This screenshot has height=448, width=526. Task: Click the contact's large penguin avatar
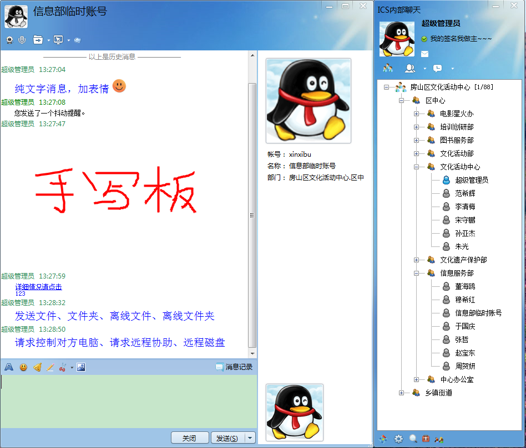point(308,101)
